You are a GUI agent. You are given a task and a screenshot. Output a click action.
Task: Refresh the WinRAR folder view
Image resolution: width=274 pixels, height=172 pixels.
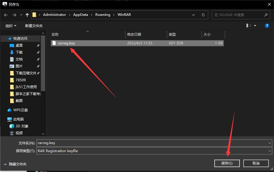(203, 15)
